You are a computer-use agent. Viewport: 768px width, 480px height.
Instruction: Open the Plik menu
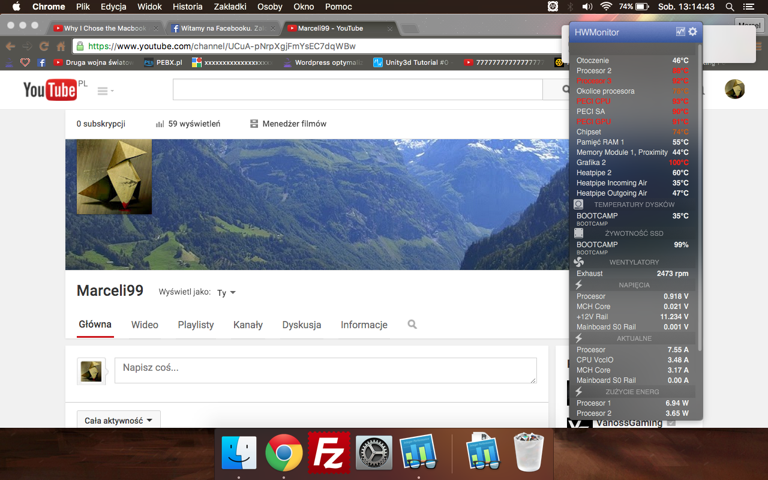click(x=83, y=7)
